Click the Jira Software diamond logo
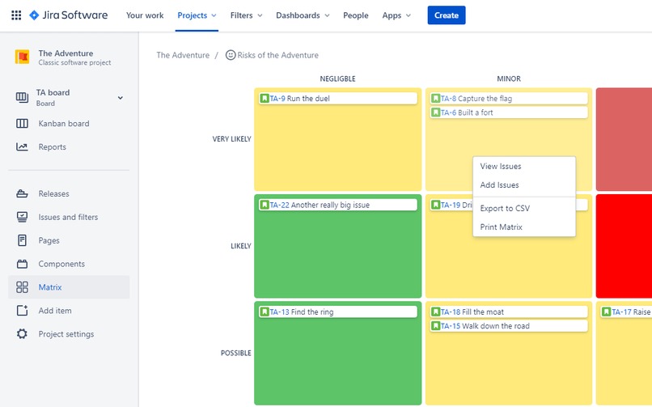Screen dimensions: 652x407 pyautogui.click(x=34, y=15)
